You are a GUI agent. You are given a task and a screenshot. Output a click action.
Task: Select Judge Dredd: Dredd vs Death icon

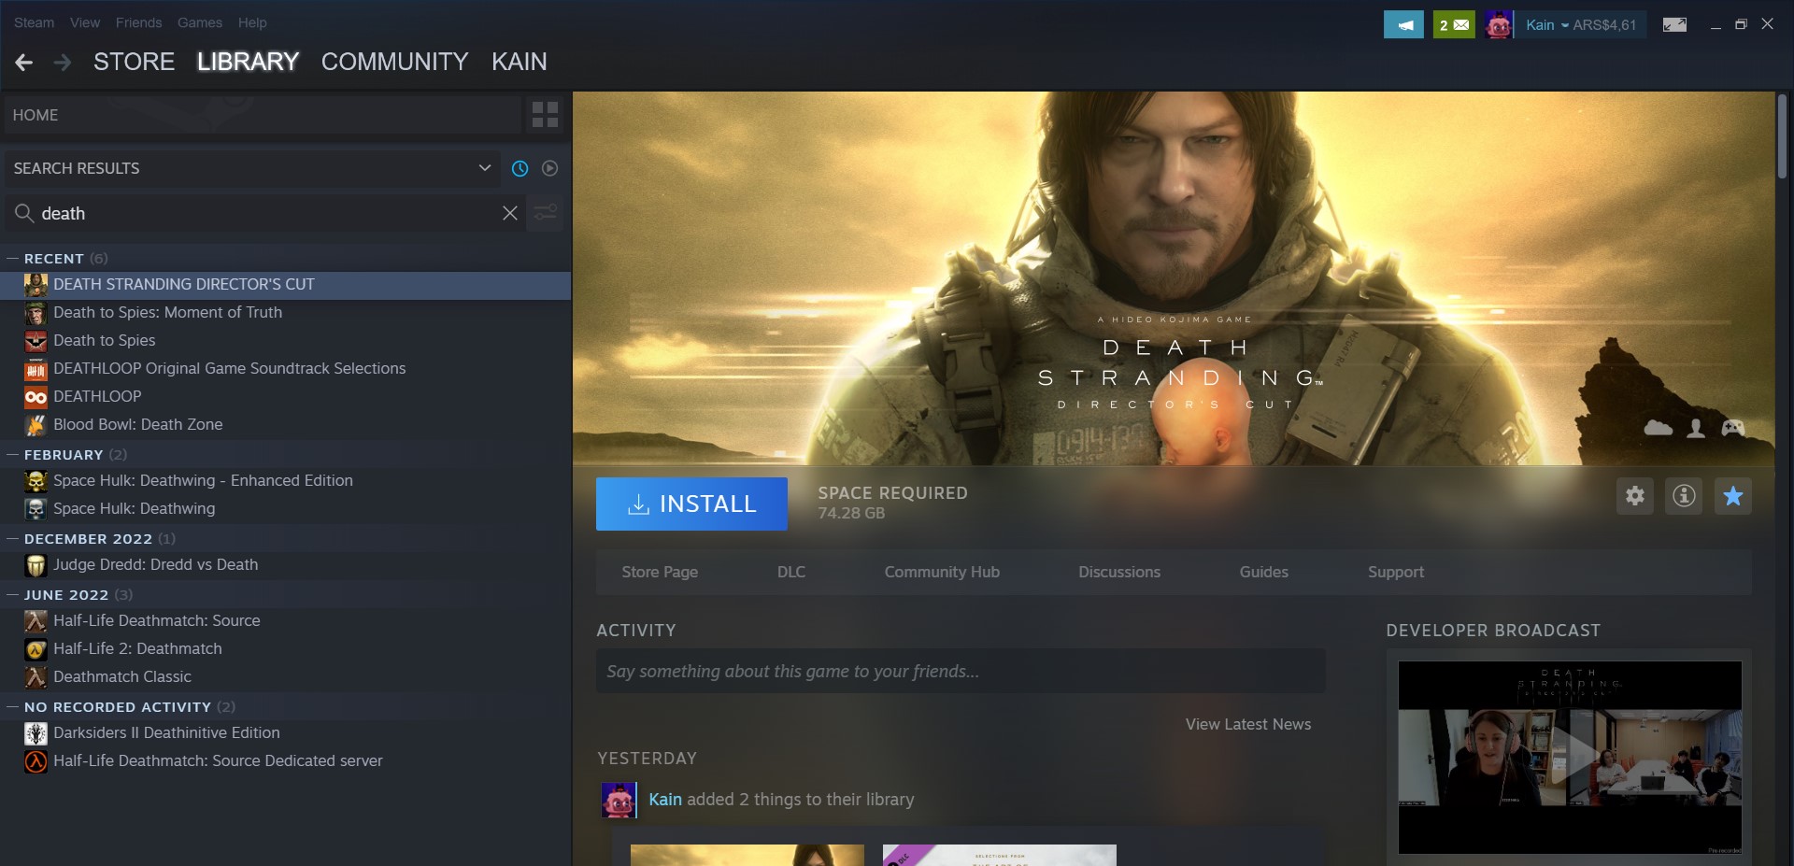(x=36, y=565)
